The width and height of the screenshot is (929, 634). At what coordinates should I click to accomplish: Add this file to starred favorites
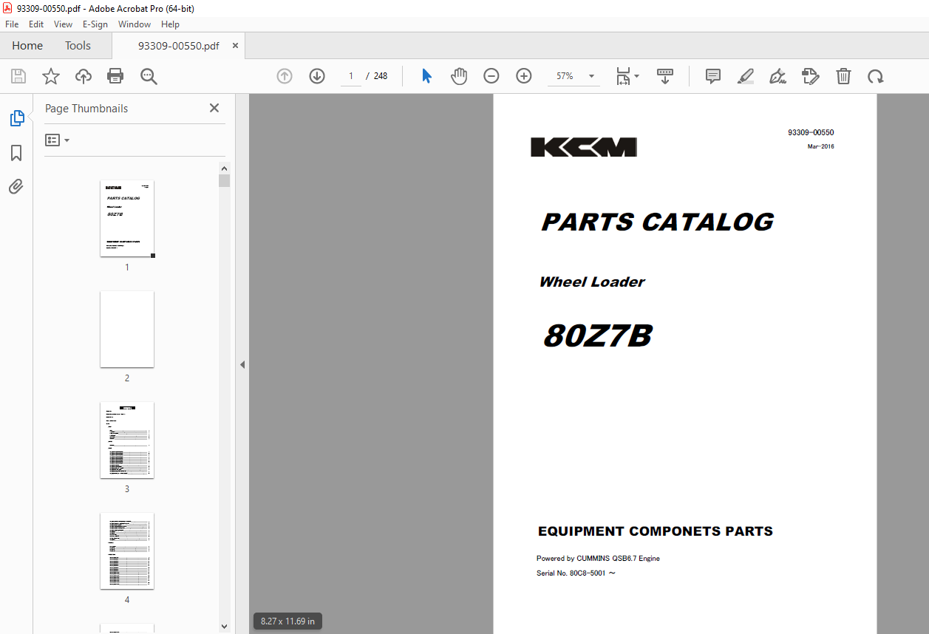[51, 76]
